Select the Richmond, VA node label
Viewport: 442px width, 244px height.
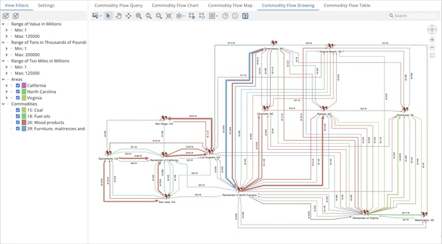click(405, 115)
